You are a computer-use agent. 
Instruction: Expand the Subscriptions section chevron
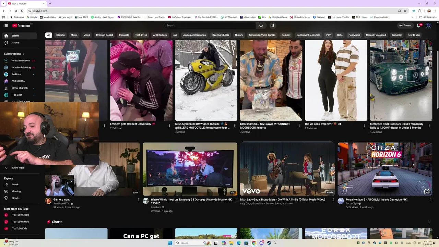(x=24, y=54)
